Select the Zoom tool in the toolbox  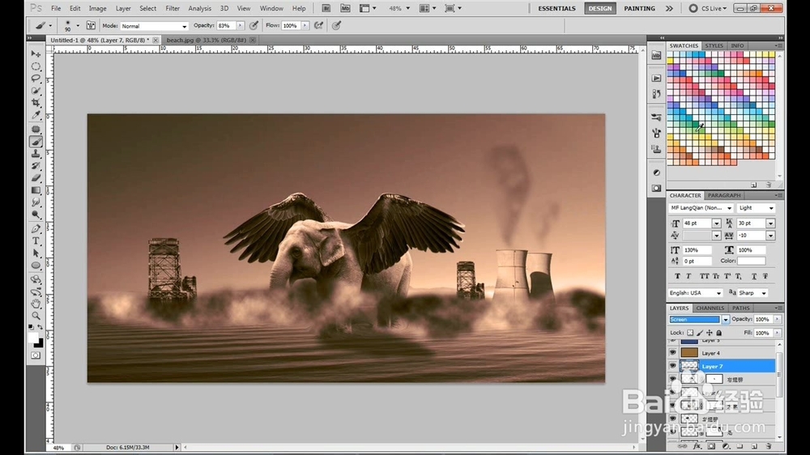tap(36, 316)
